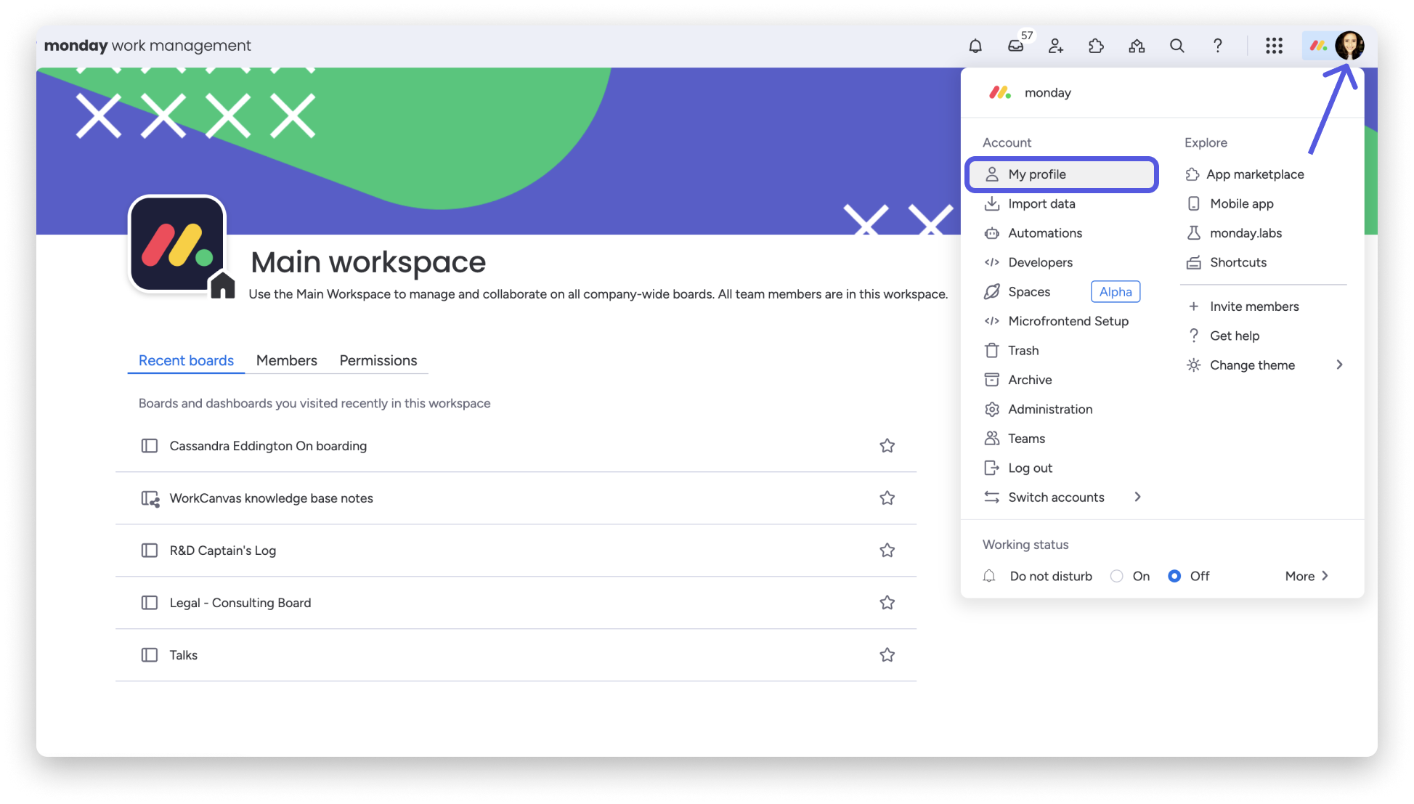This screenshot has height=804, width=1414.
Task: Open the R&D Captain's Log board
Action: 223,551
